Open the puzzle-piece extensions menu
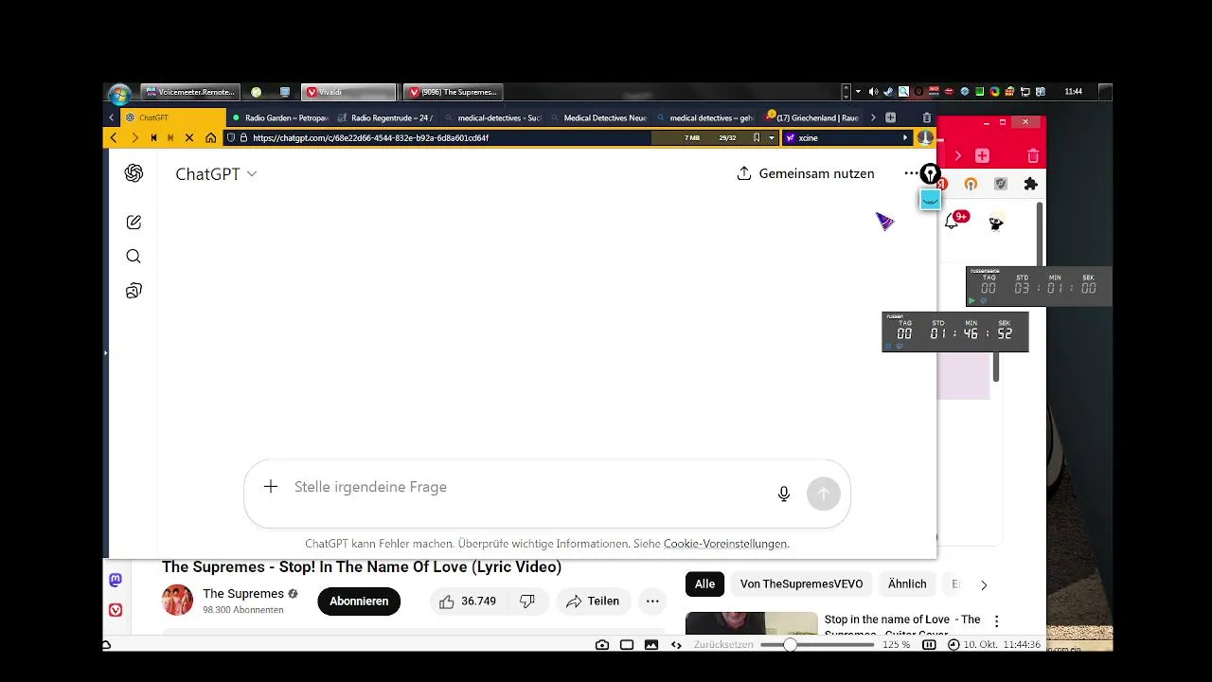The height and width of the screenshot is (682, 1212). tap(1031, 184)
